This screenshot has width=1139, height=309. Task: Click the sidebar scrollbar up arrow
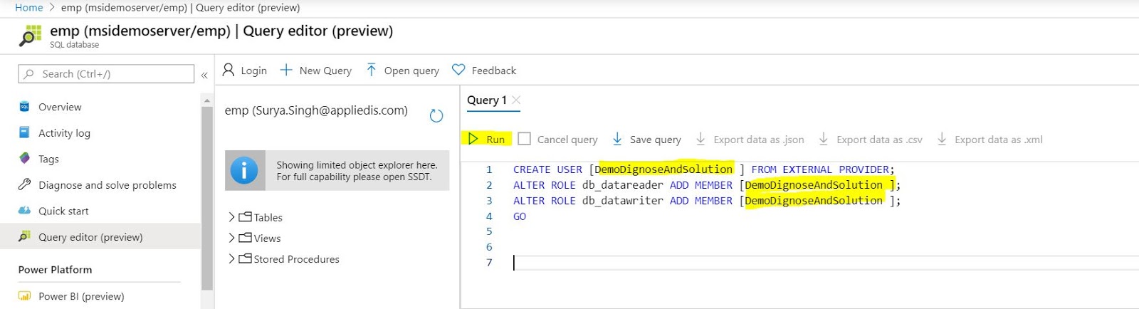coord(207,100)
